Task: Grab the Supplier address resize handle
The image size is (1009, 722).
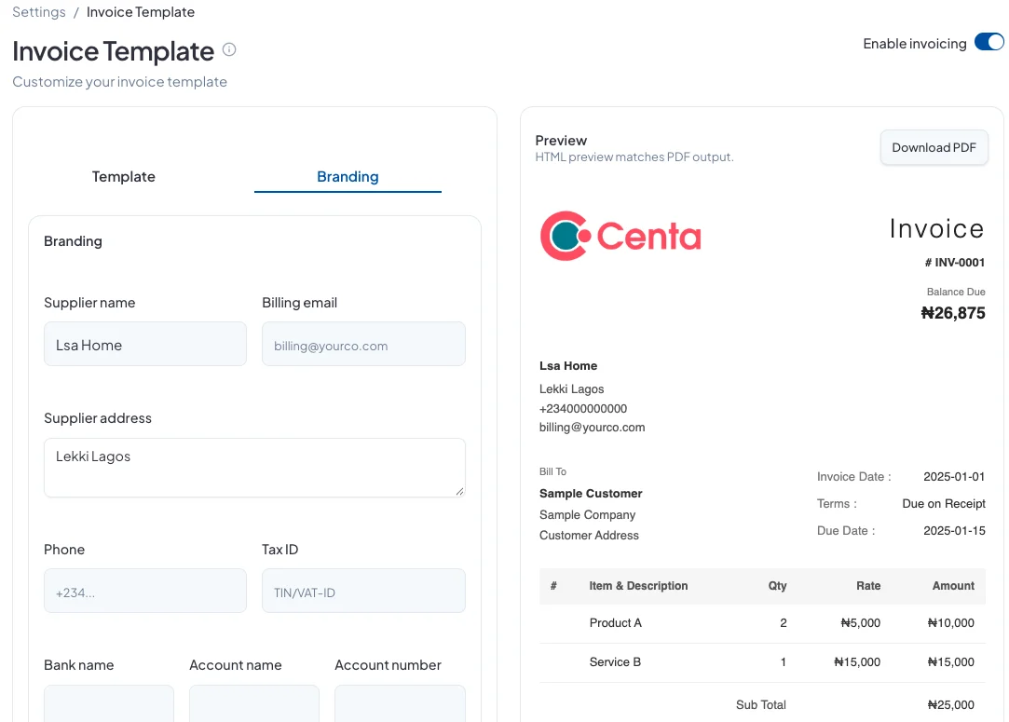Action: pyautogui.click(x=459, y=491)
